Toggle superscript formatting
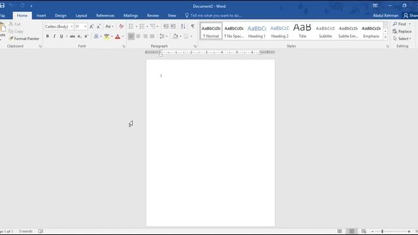 86,37
